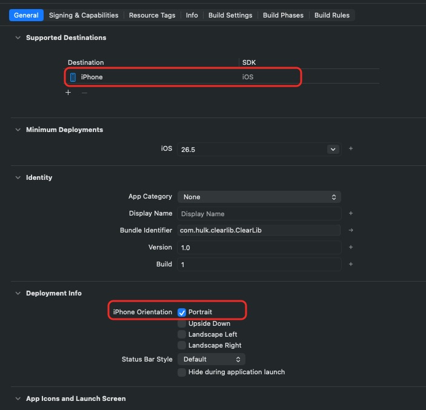Open the Build Settings tab
The width and height of the screenshot is (426, 410).
230,15
